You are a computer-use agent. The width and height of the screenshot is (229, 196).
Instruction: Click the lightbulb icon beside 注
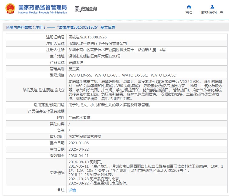point(59,190)
